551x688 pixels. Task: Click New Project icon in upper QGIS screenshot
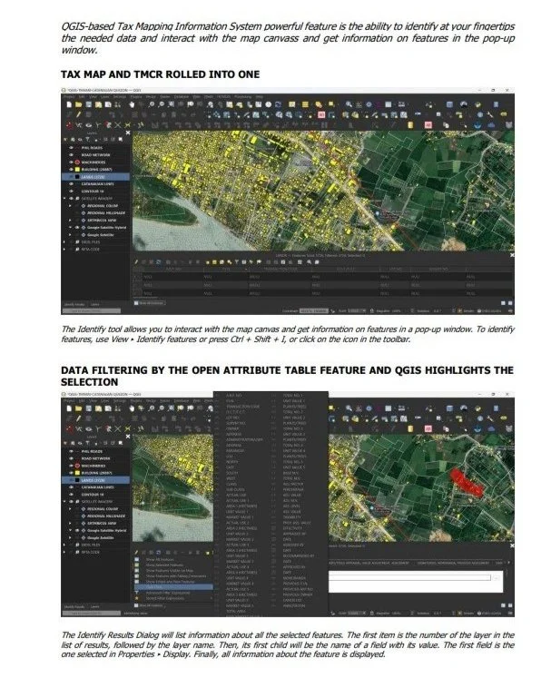click(x=69, y=104)
